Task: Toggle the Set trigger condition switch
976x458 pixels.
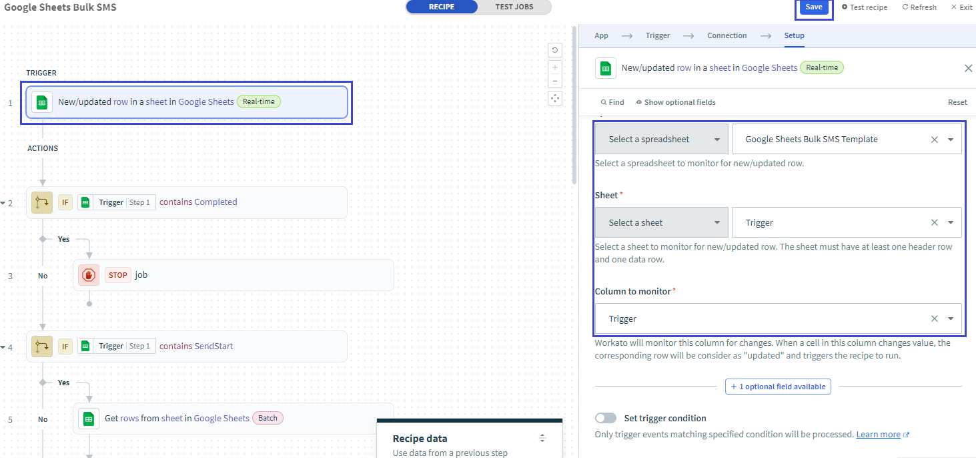Action: (606, 418)
